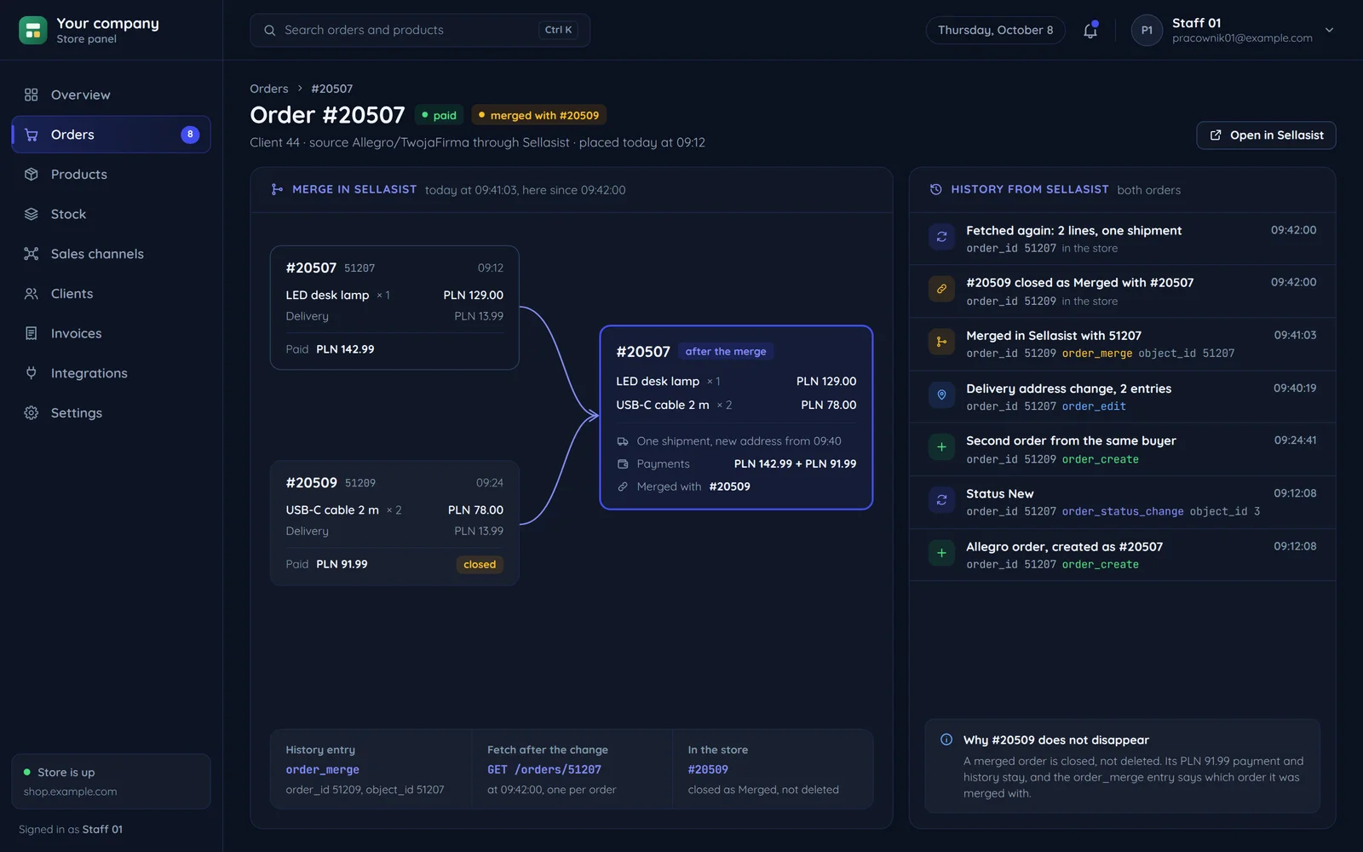Select the Delivery address change, 2 entries row
The height and width of the screenshot is (852, 1363).
(x=1122, y=396)
